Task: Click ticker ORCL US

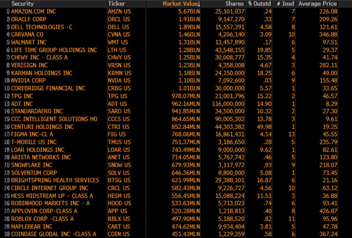Action: click(119, 19)
